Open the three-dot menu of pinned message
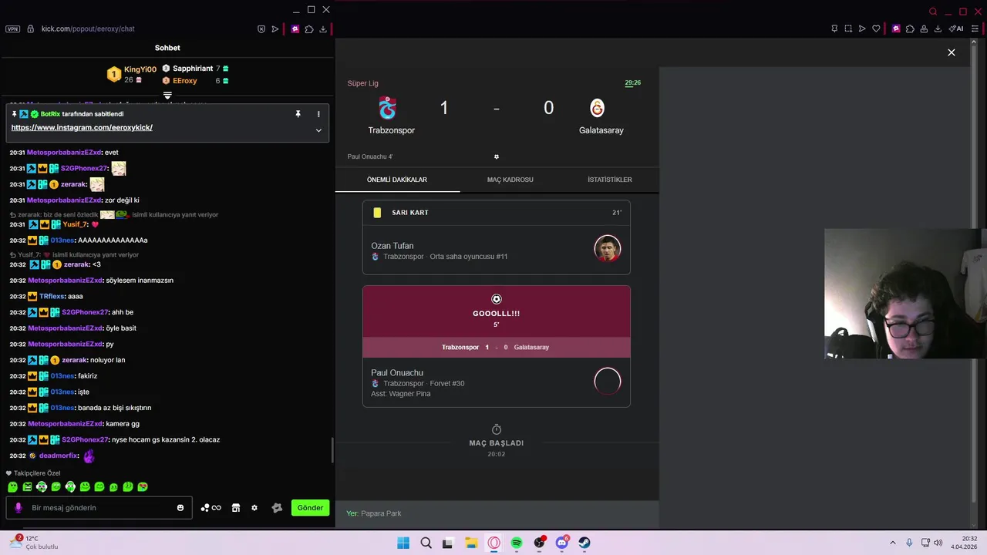The height and width of the screenshot is (555, 987). [318, 114]
